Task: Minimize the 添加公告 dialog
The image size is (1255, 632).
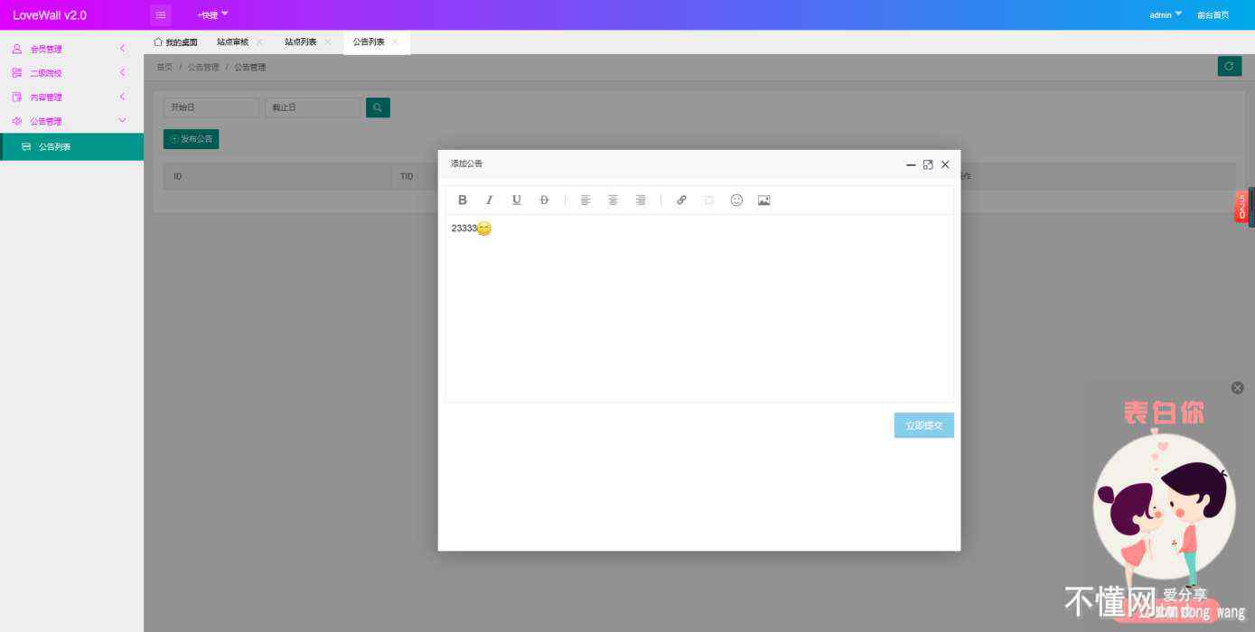Action: (x=911, y=165)
